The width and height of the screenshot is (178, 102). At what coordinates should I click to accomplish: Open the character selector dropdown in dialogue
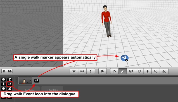point(24,81)
